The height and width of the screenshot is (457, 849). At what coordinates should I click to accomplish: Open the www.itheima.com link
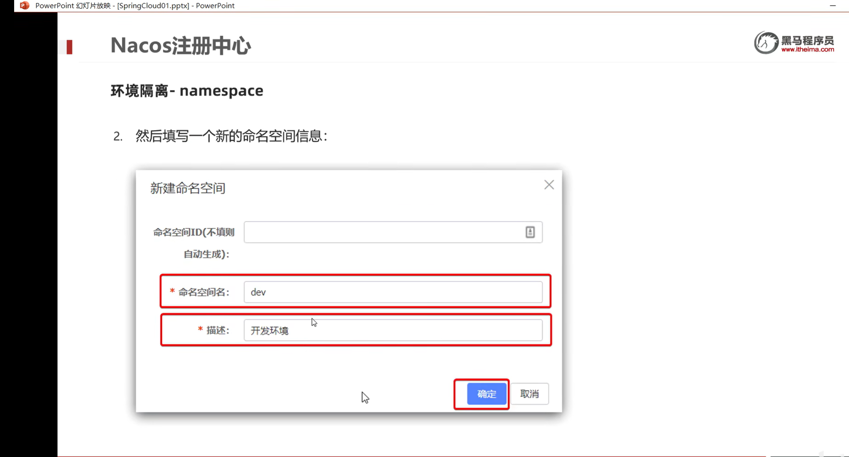pos(807,50)
